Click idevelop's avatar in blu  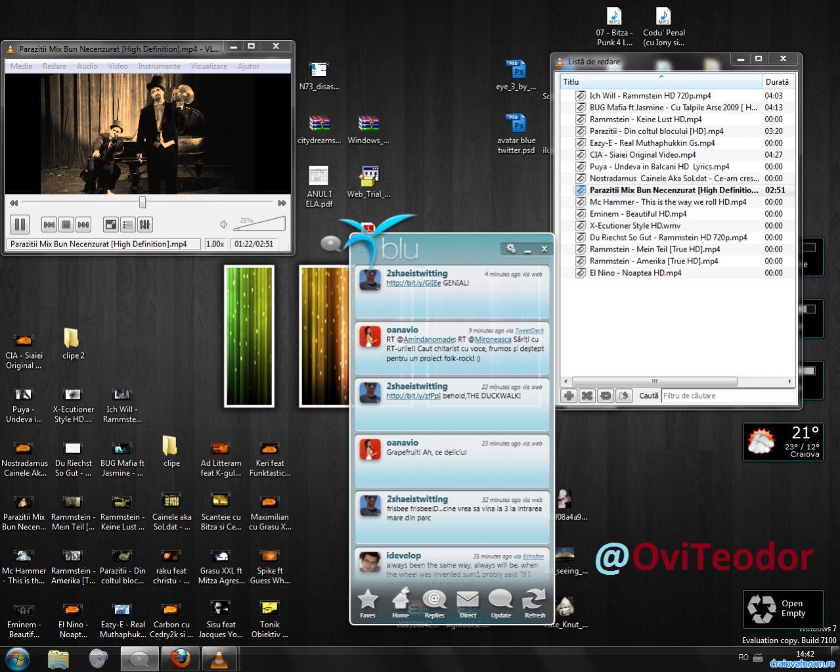[370, 562]
